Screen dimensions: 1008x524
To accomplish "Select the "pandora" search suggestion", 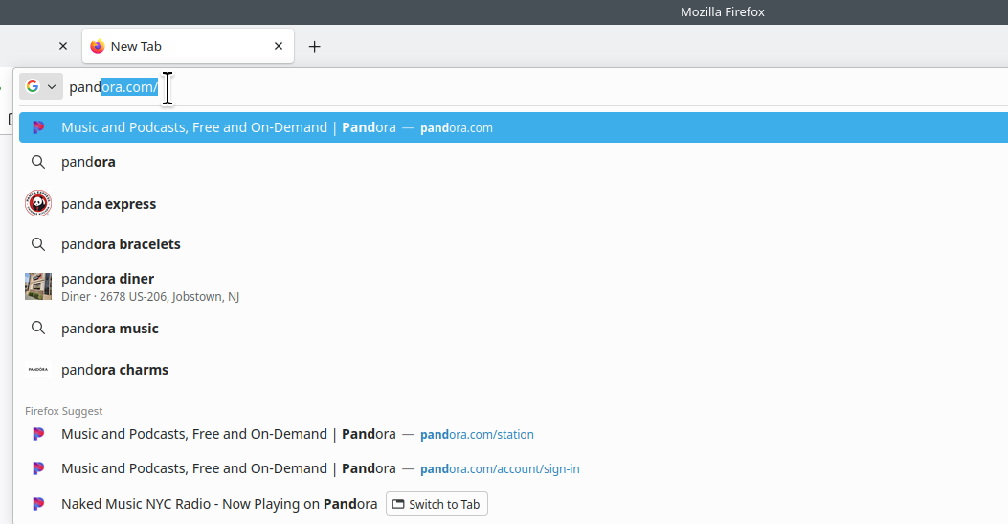I will click(x=88, y=162).
